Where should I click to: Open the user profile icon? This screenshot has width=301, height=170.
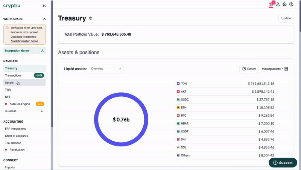[x=278, y=5]
